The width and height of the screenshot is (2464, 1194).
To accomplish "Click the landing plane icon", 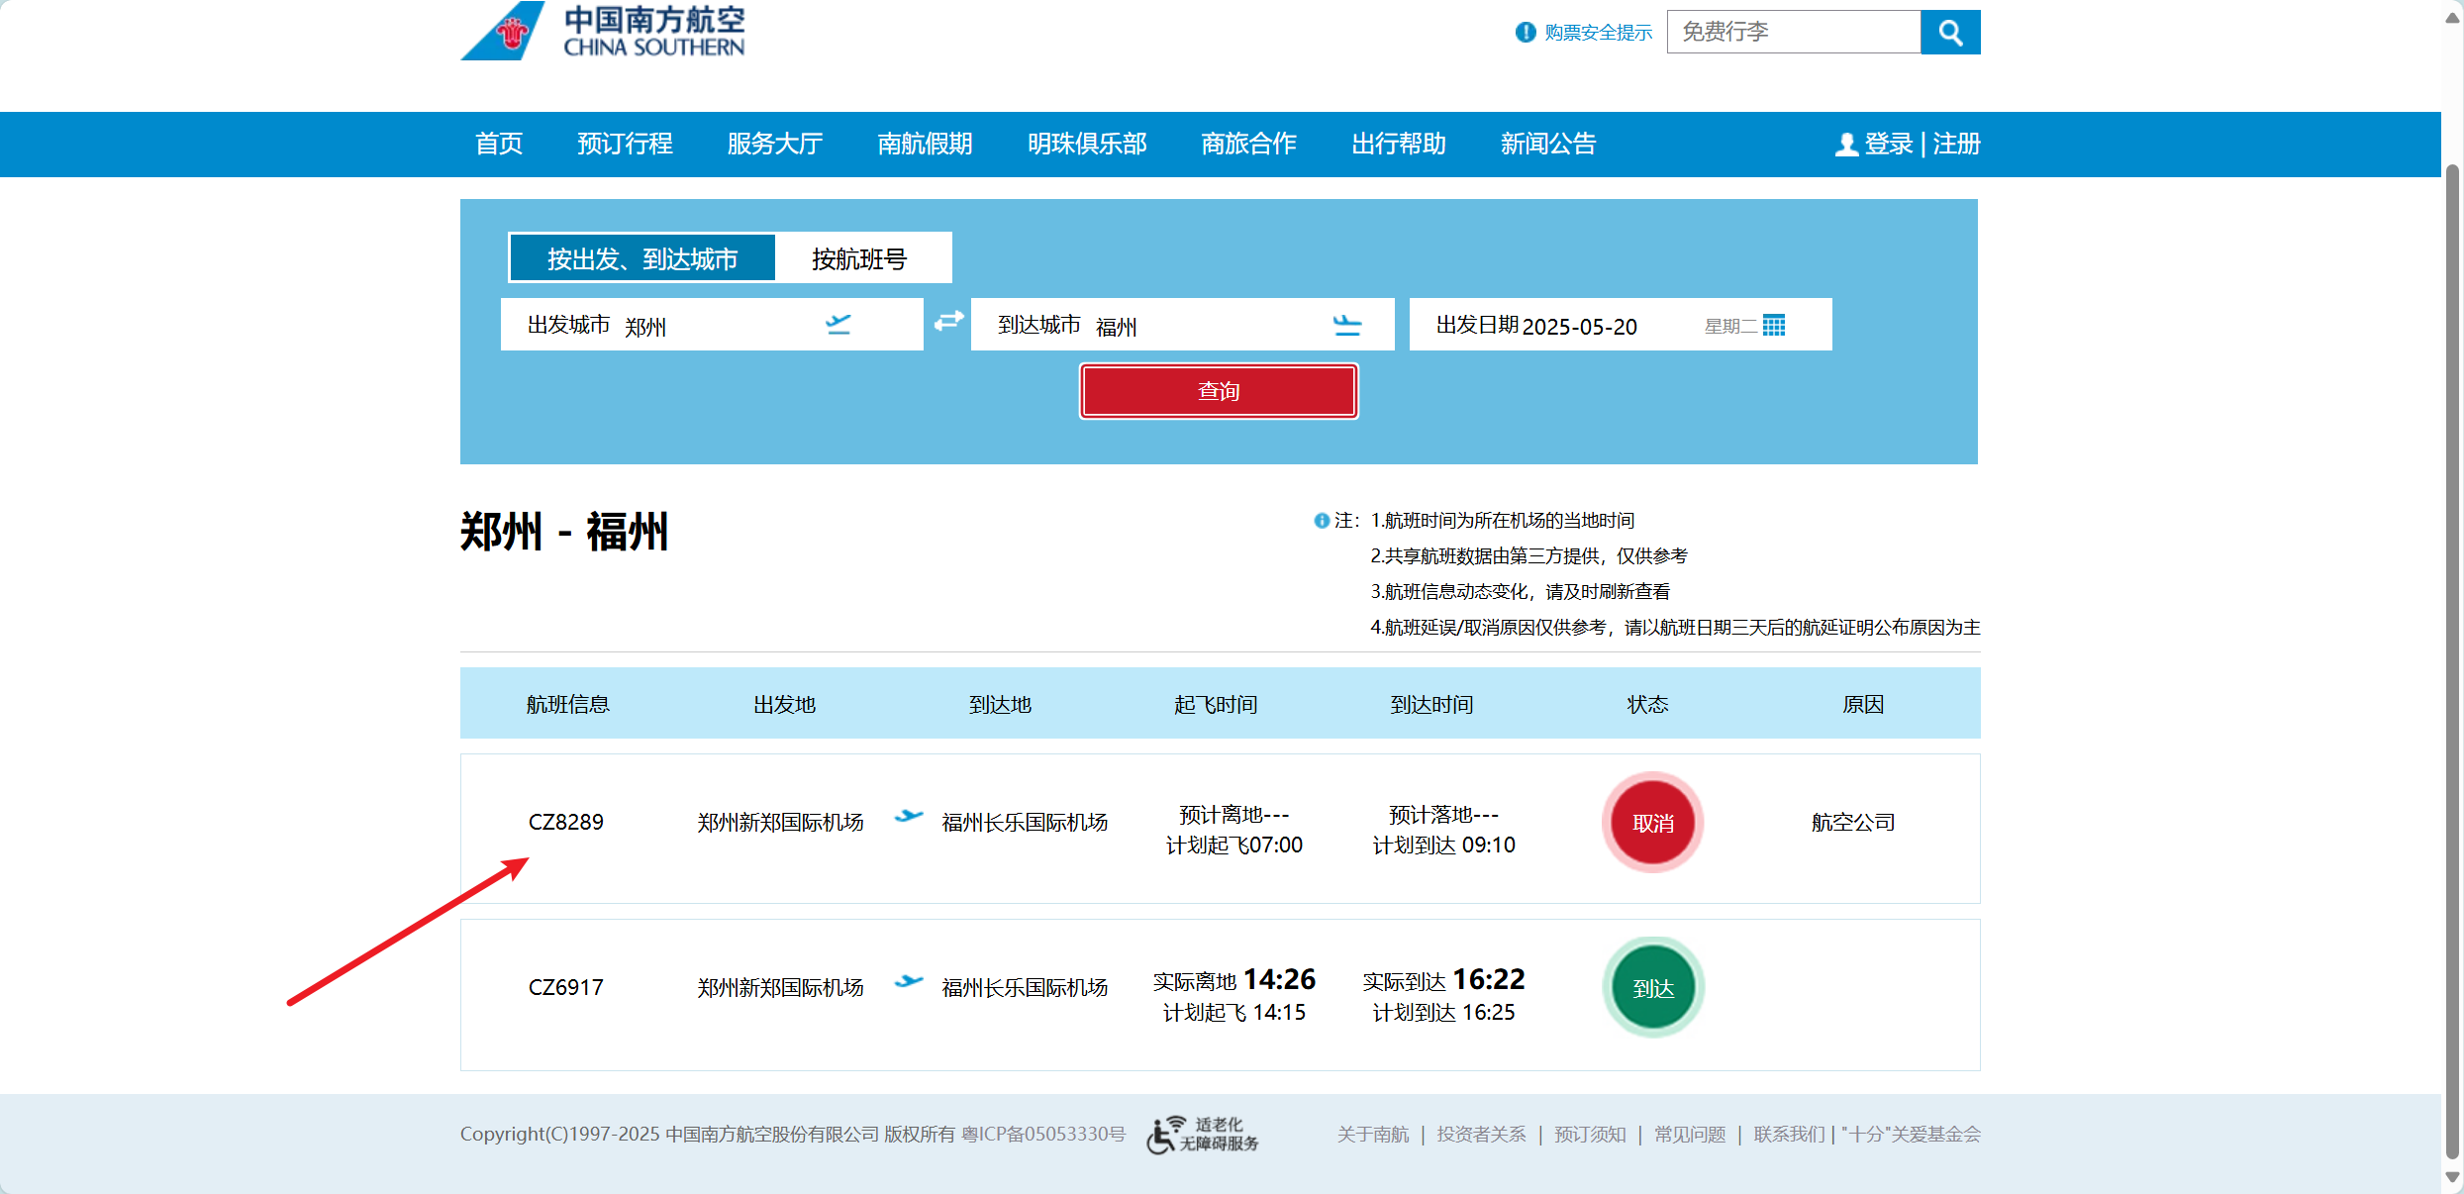I will pos(1346,325).
